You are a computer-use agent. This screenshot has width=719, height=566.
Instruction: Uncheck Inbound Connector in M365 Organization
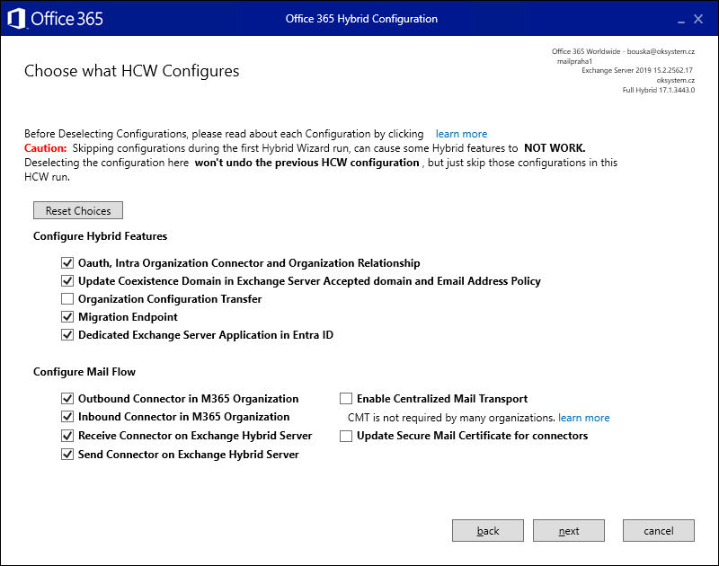[x=67, y=416]
